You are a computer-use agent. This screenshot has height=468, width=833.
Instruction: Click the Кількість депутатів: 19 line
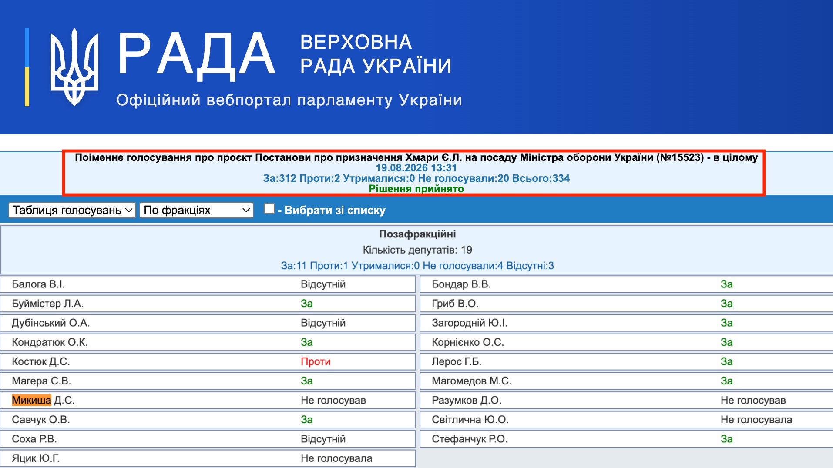[x=417, y=250]
